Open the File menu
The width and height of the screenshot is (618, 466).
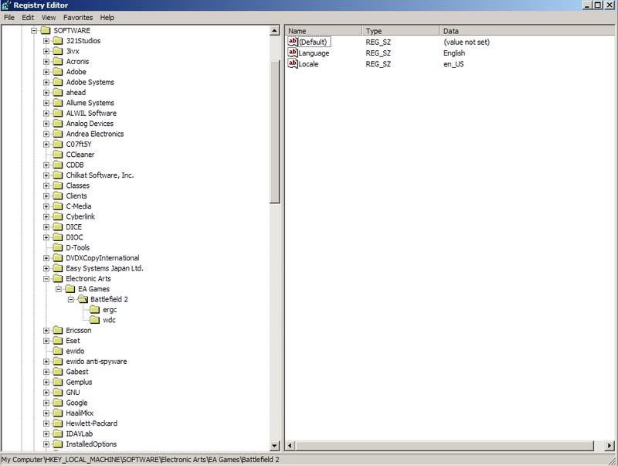9,17
